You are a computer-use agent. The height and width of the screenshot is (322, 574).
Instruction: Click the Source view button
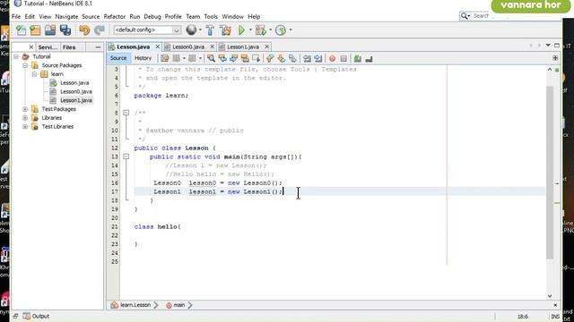point(118,58)
